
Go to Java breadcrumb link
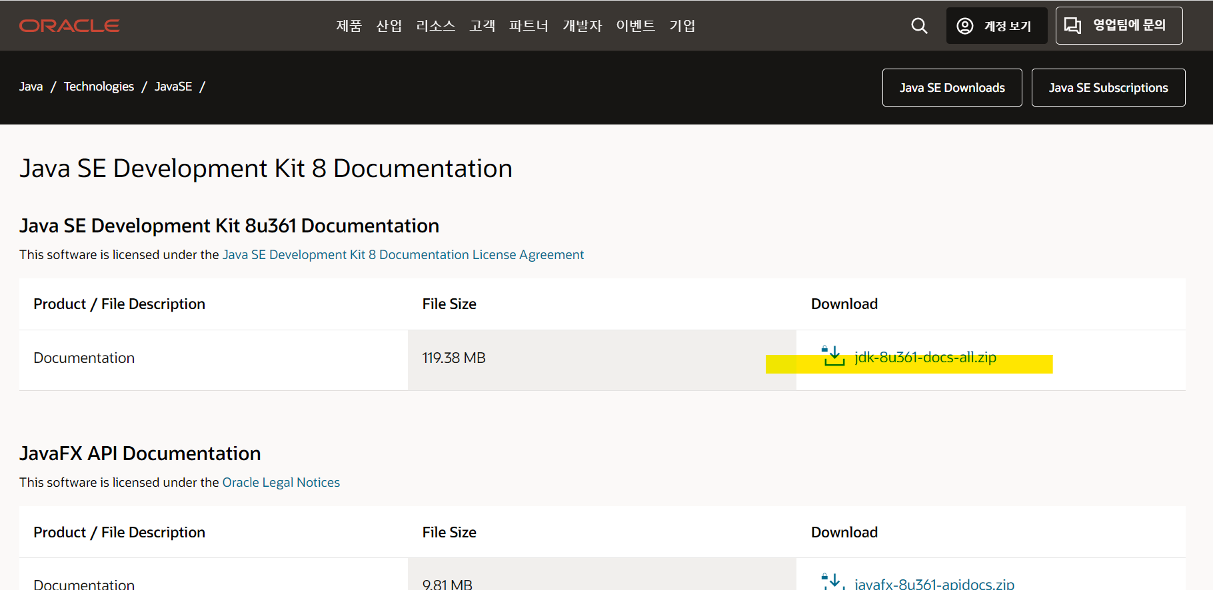click(x=31, y=87)
